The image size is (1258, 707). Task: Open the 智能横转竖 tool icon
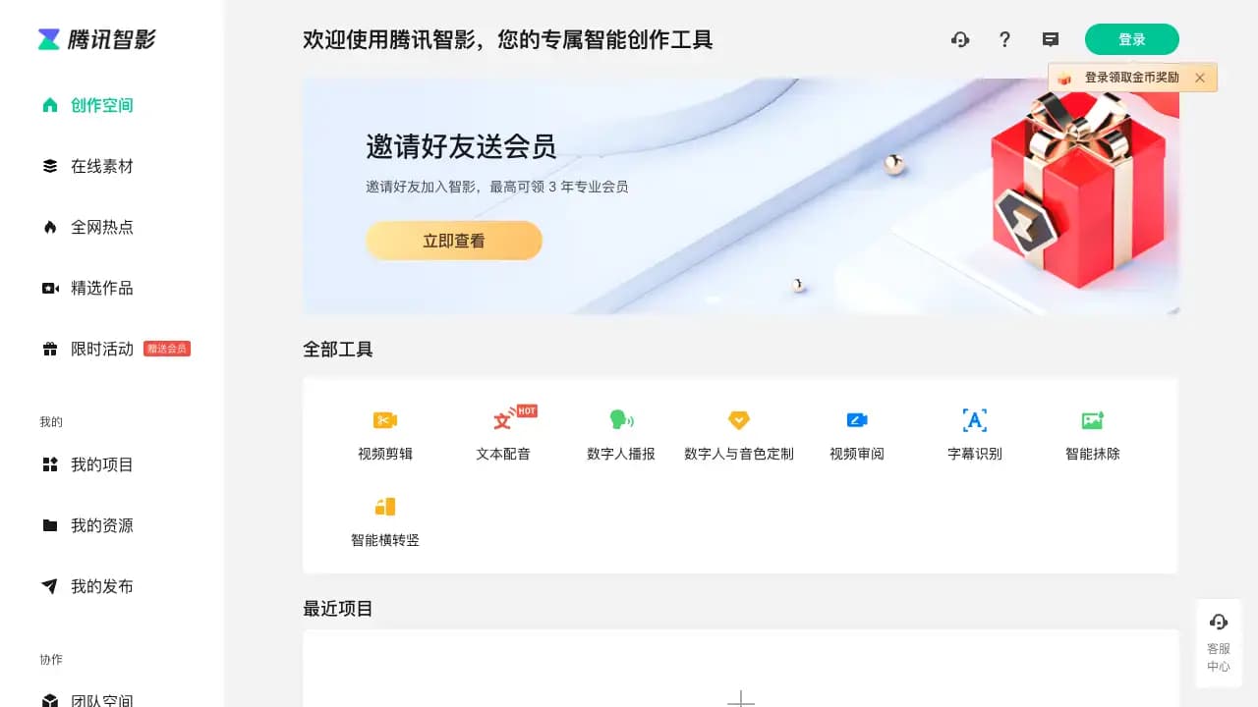tap(385, 507)
